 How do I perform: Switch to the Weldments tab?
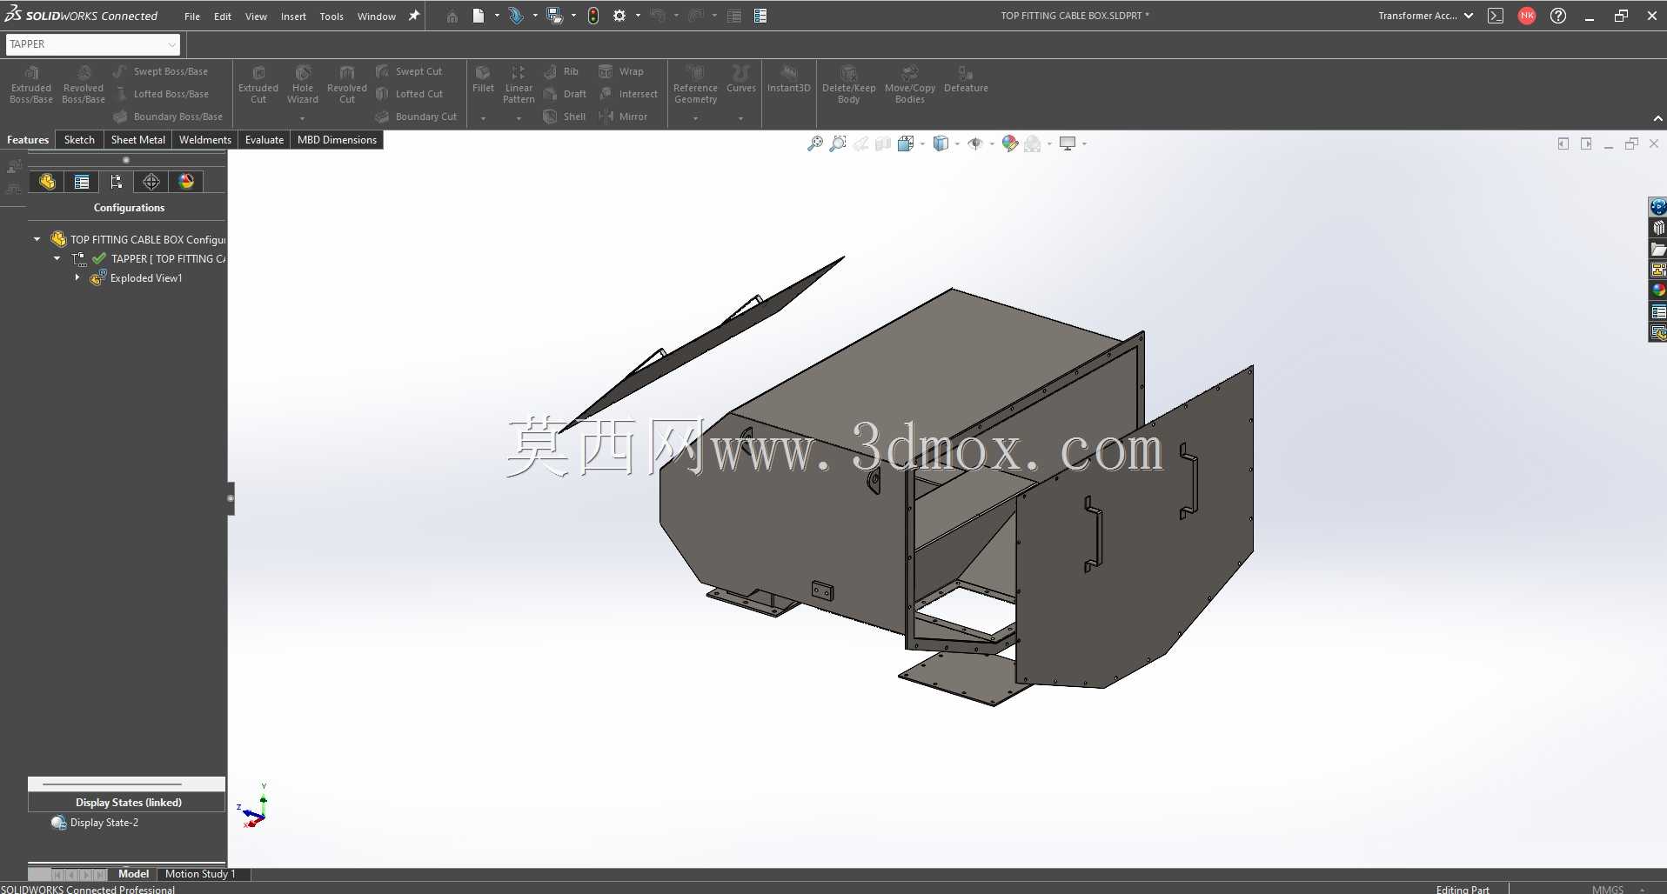point(205,140)
